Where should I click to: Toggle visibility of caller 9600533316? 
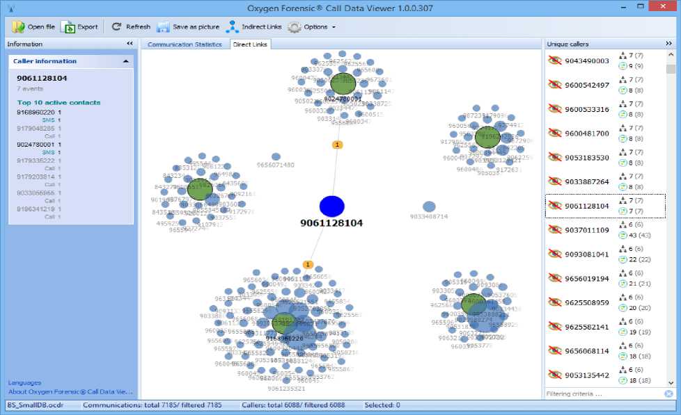pos(554,109)
